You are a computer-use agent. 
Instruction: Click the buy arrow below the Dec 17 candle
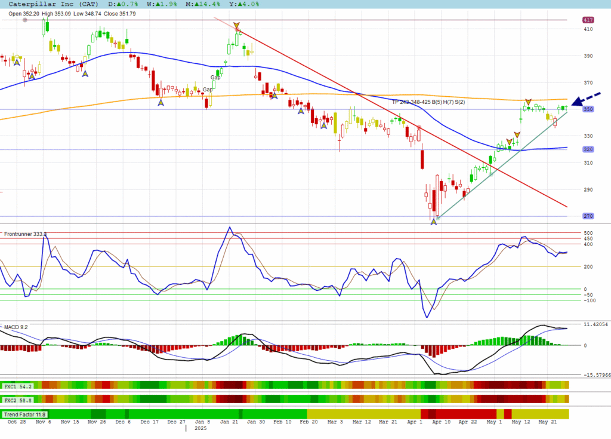point(161,103)
